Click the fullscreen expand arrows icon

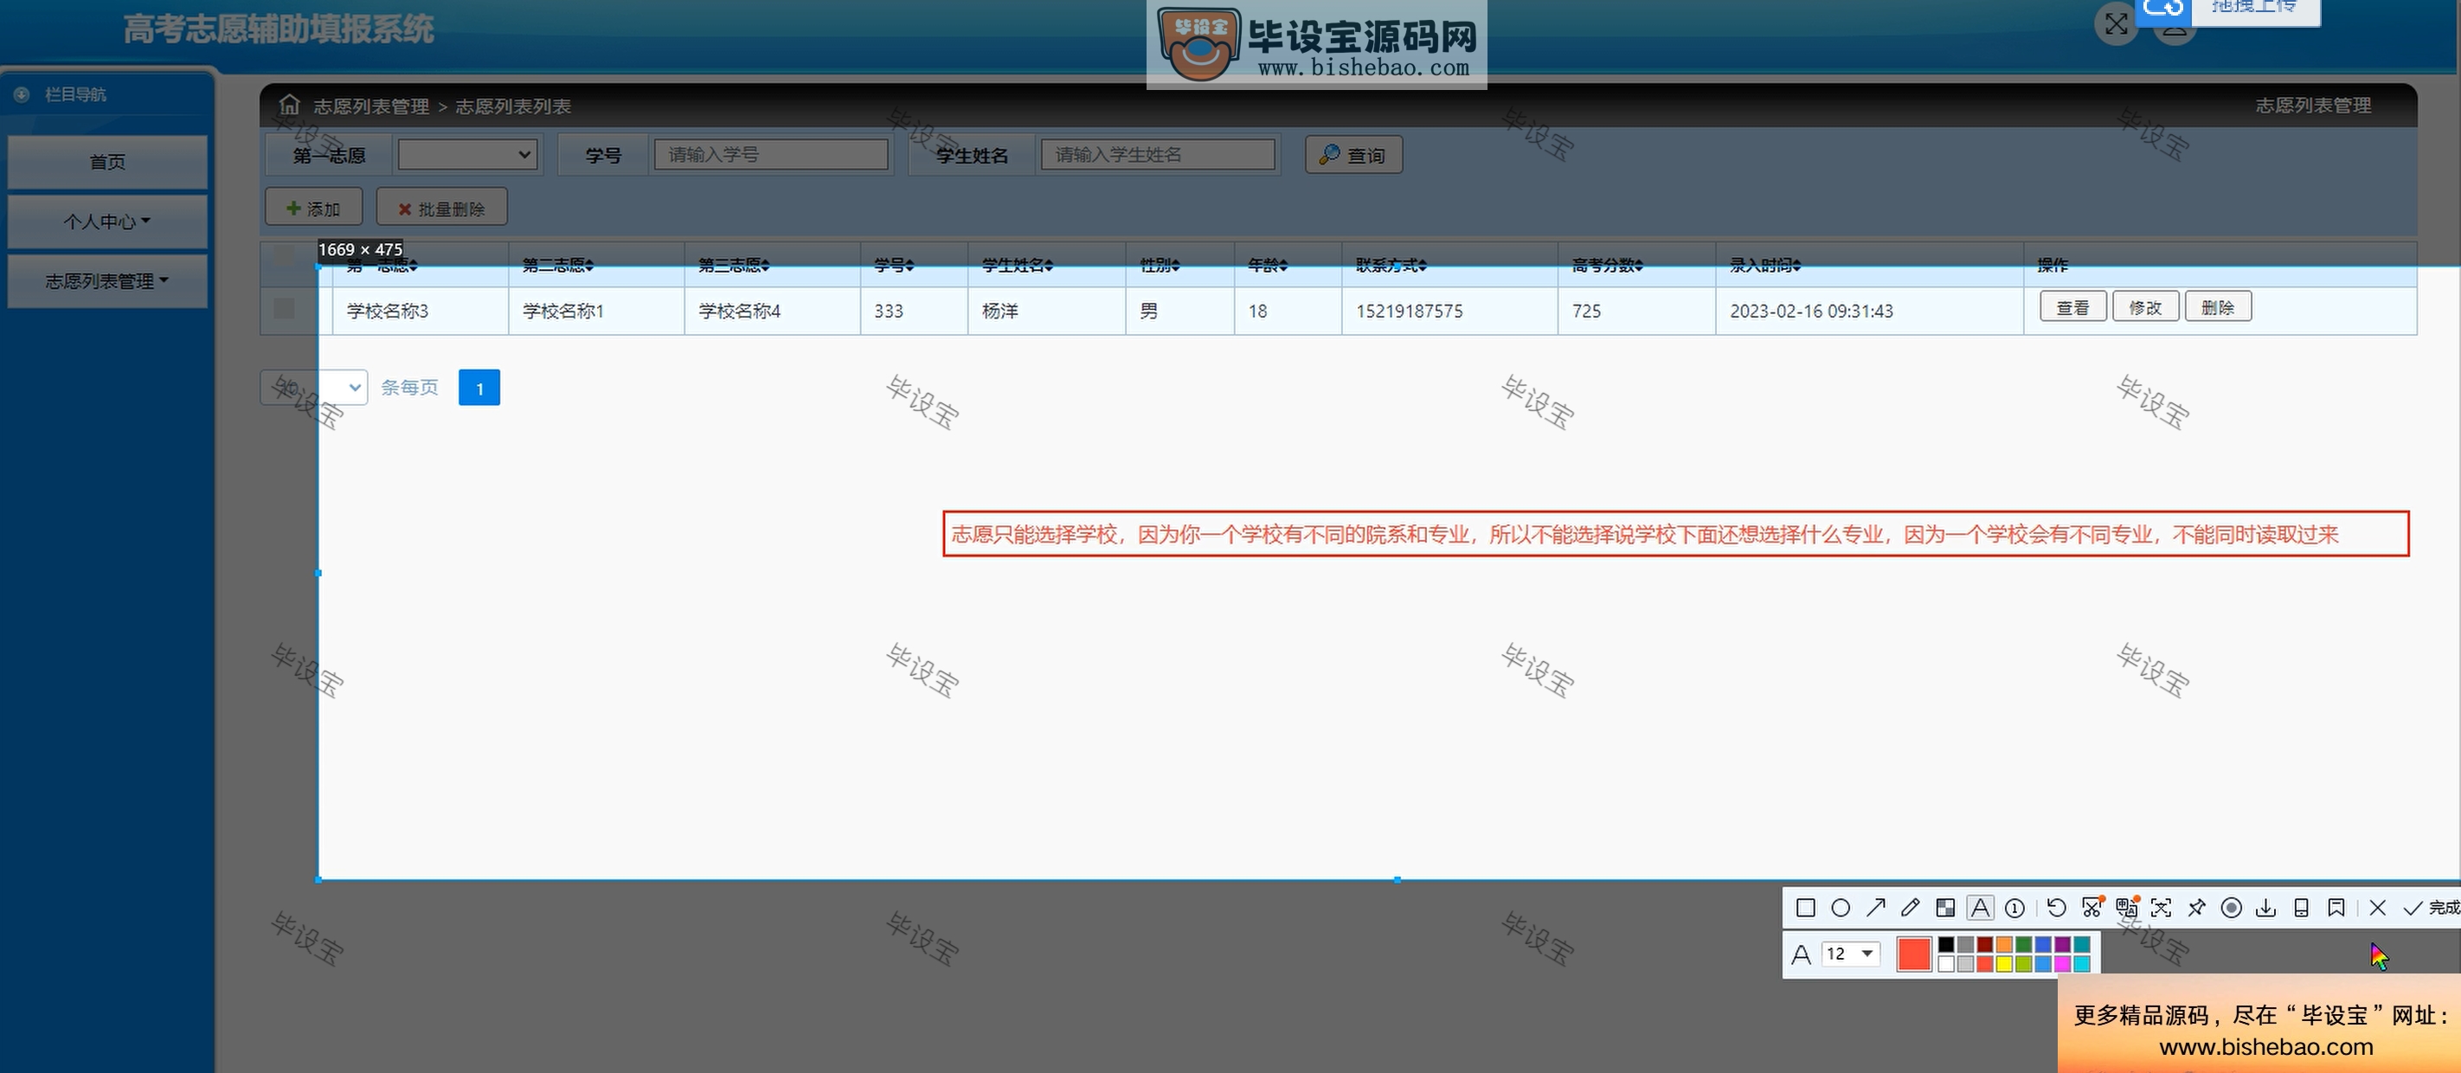coord(2116,23)
